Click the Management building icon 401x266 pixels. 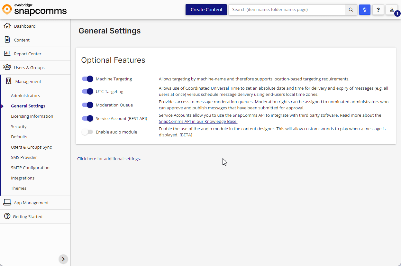[x=8, y=81]
